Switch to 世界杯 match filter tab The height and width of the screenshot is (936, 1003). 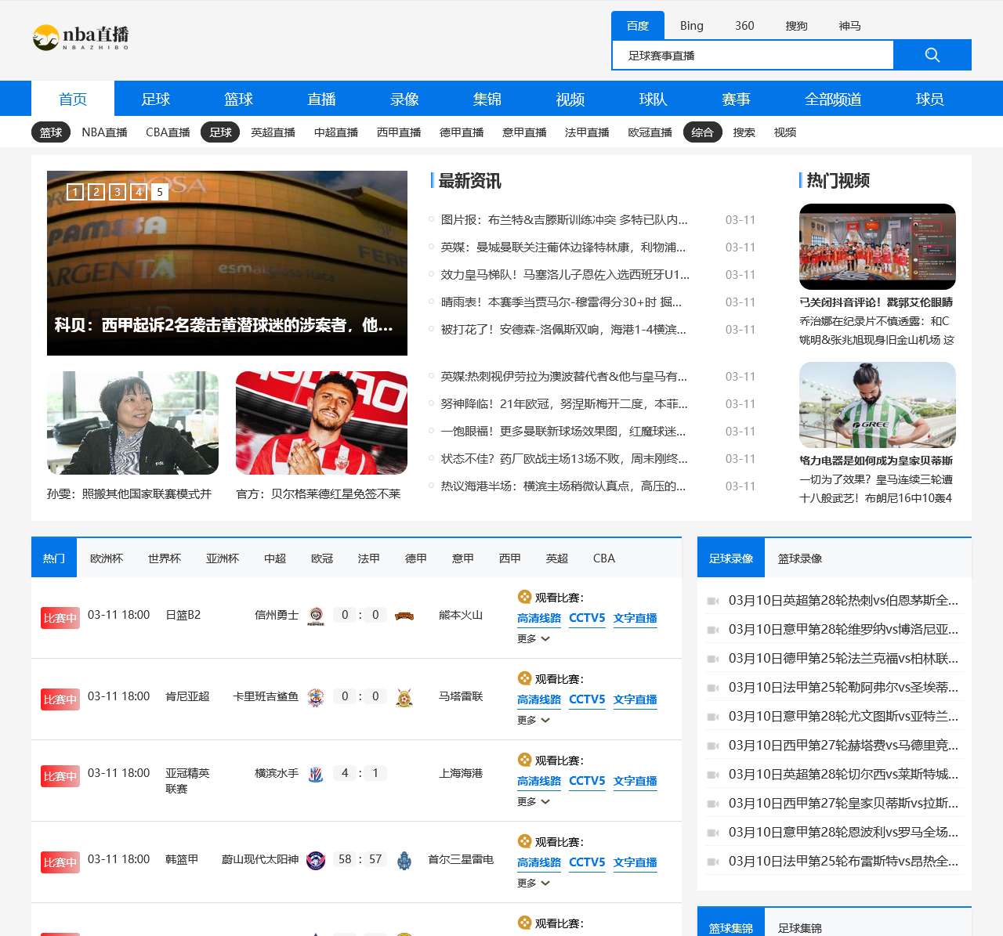pyautogui.click(x=165, y=558)
